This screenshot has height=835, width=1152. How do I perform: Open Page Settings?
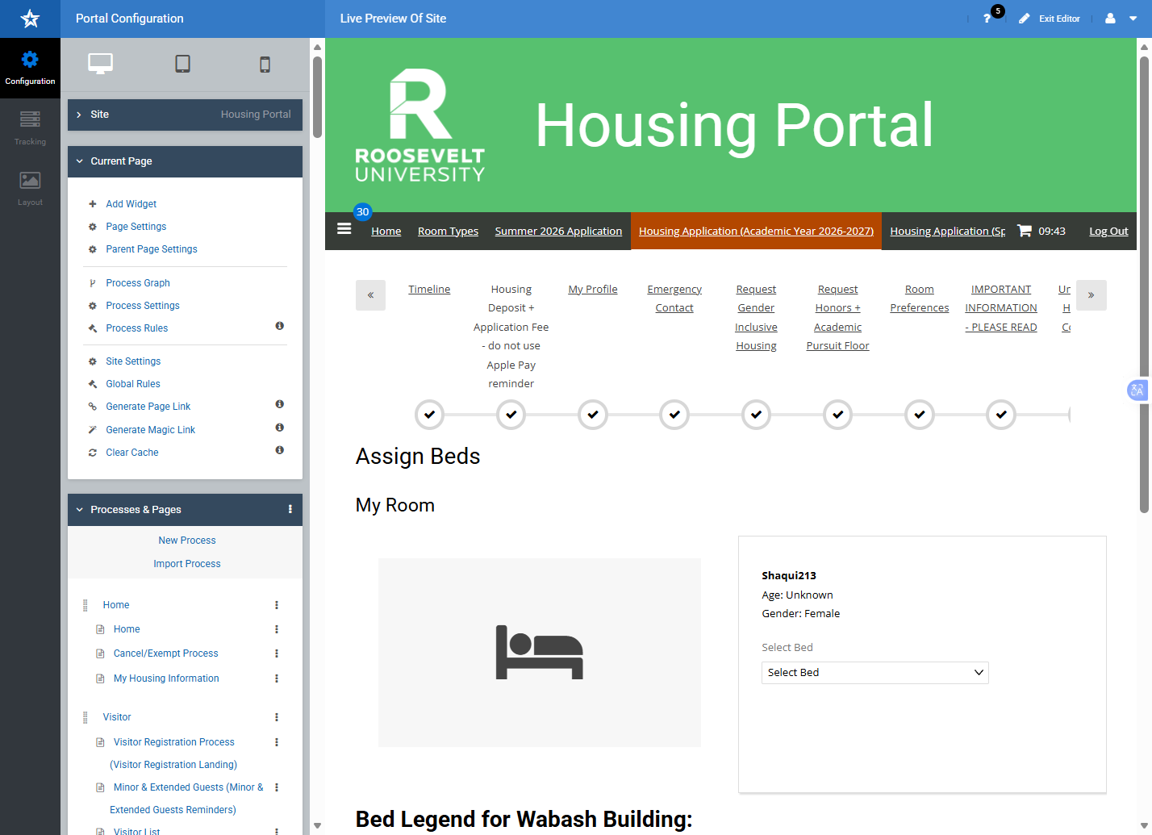point(136,227)
